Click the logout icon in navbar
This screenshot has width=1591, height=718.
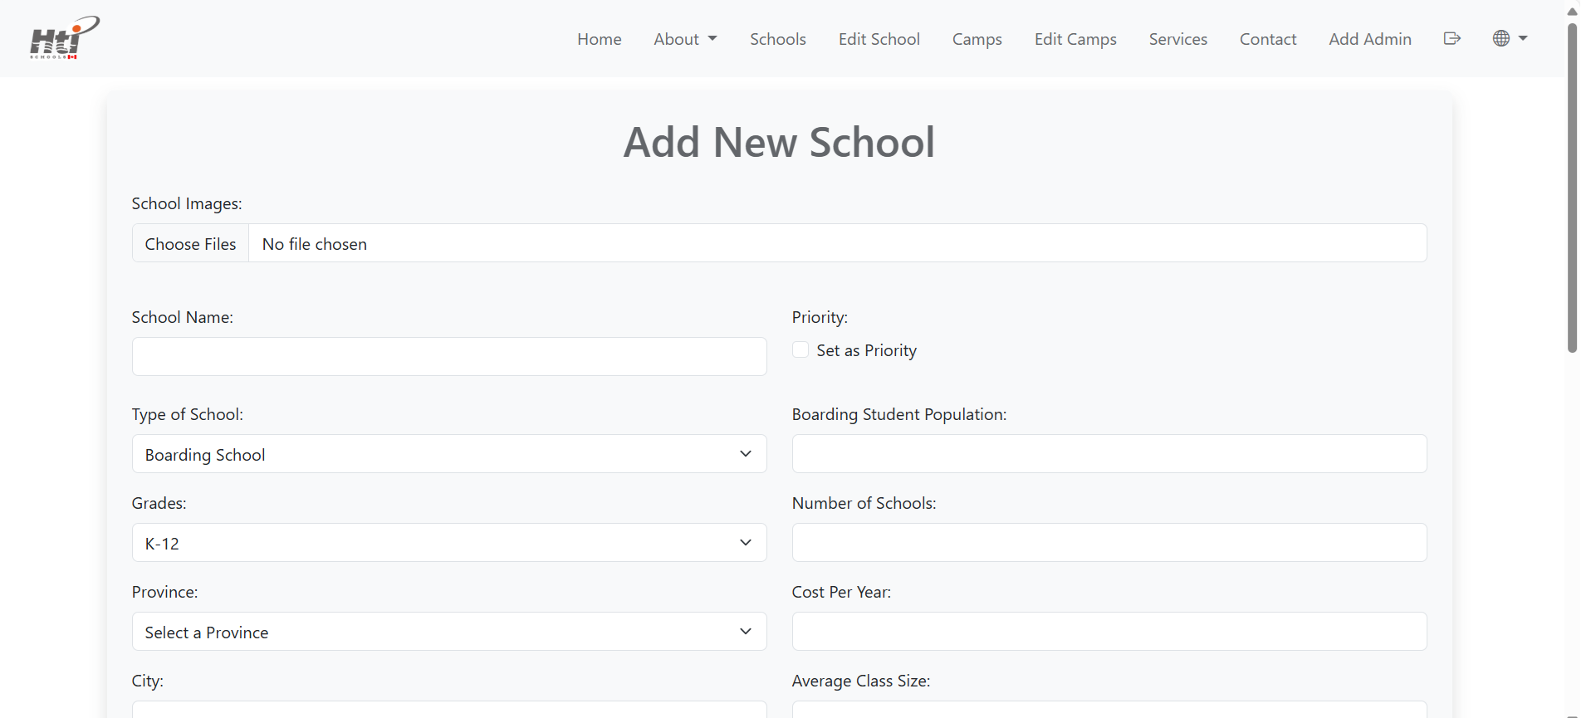[x=1451, y=38]
